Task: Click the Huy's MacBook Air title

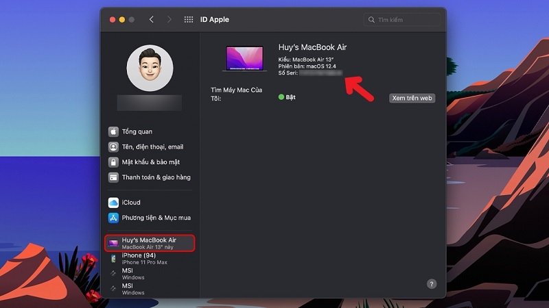Action: point(312,47)
